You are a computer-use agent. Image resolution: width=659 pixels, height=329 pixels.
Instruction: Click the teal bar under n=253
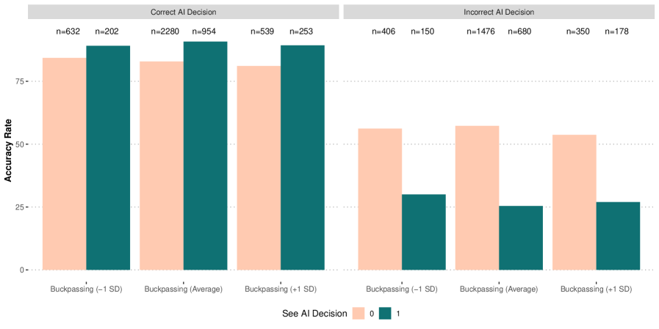(302, 158)
